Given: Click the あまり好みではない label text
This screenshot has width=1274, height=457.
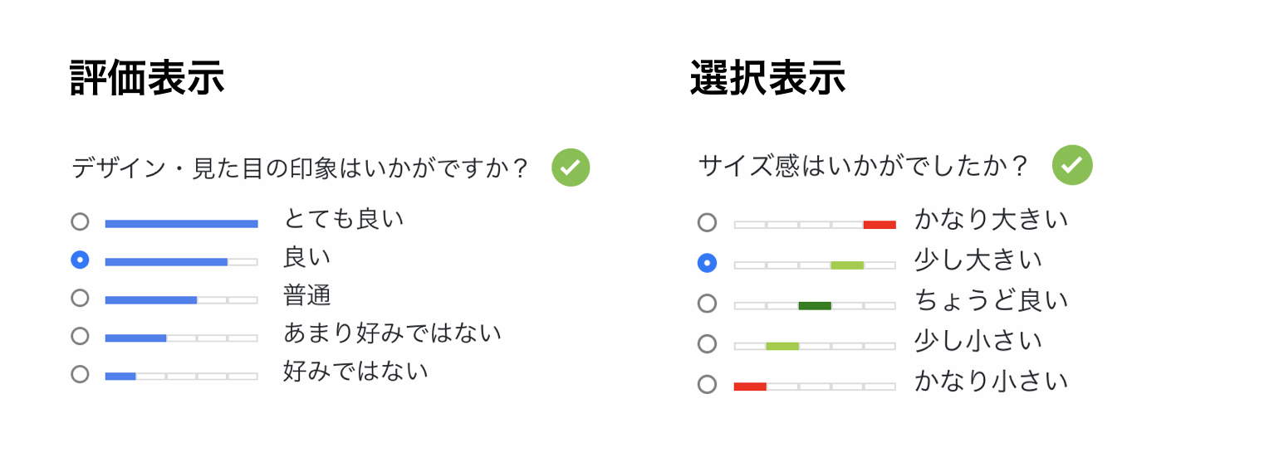Looking at the screenshot, I should (392, 333).
